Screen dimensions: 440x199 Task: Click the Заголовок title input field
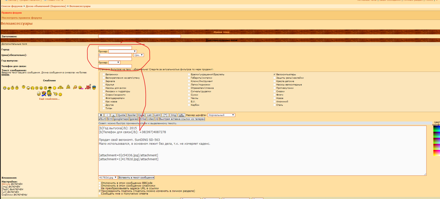[139, 36]
